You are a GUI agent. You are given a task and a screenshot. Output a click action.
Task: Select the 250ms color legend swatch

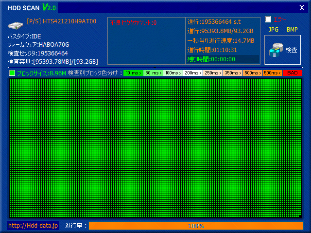pyautogui.click(x=213, y=73)
